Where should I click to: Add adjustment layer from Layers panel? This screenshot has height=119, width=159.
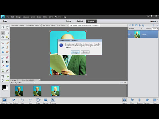coord(133,25)
